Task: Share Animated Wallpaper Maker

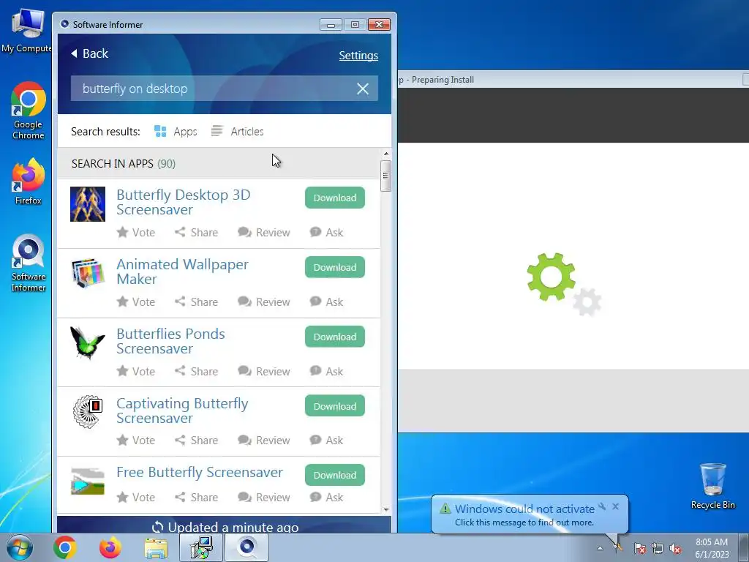Action: 196,302
